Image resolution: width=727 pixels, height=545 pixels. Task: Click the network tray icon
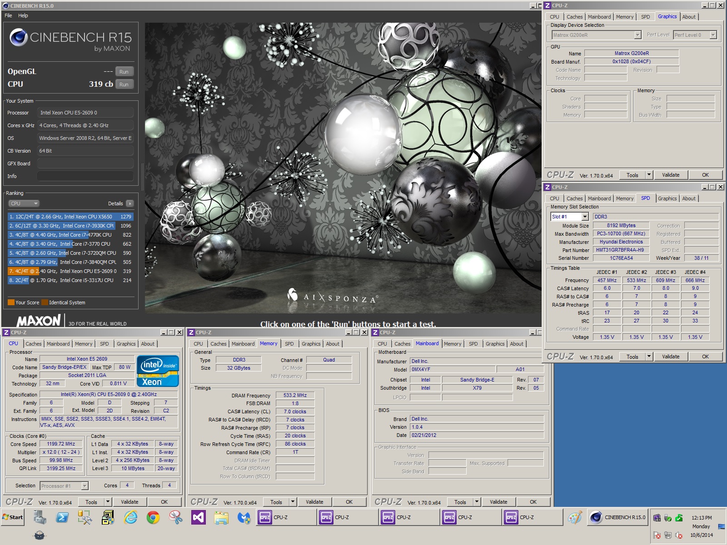(x=667, y=535)
